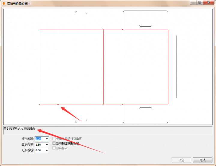Image resolution: width=216 pixels, height=166 pixels.
Task: Expand the 显示间隙 dropdown
Action: [x=47, y=145]
